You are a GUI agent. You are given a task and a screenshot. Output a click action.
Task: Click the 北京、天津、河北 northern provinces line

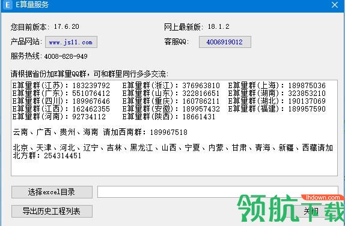click(x=172, y=147)
